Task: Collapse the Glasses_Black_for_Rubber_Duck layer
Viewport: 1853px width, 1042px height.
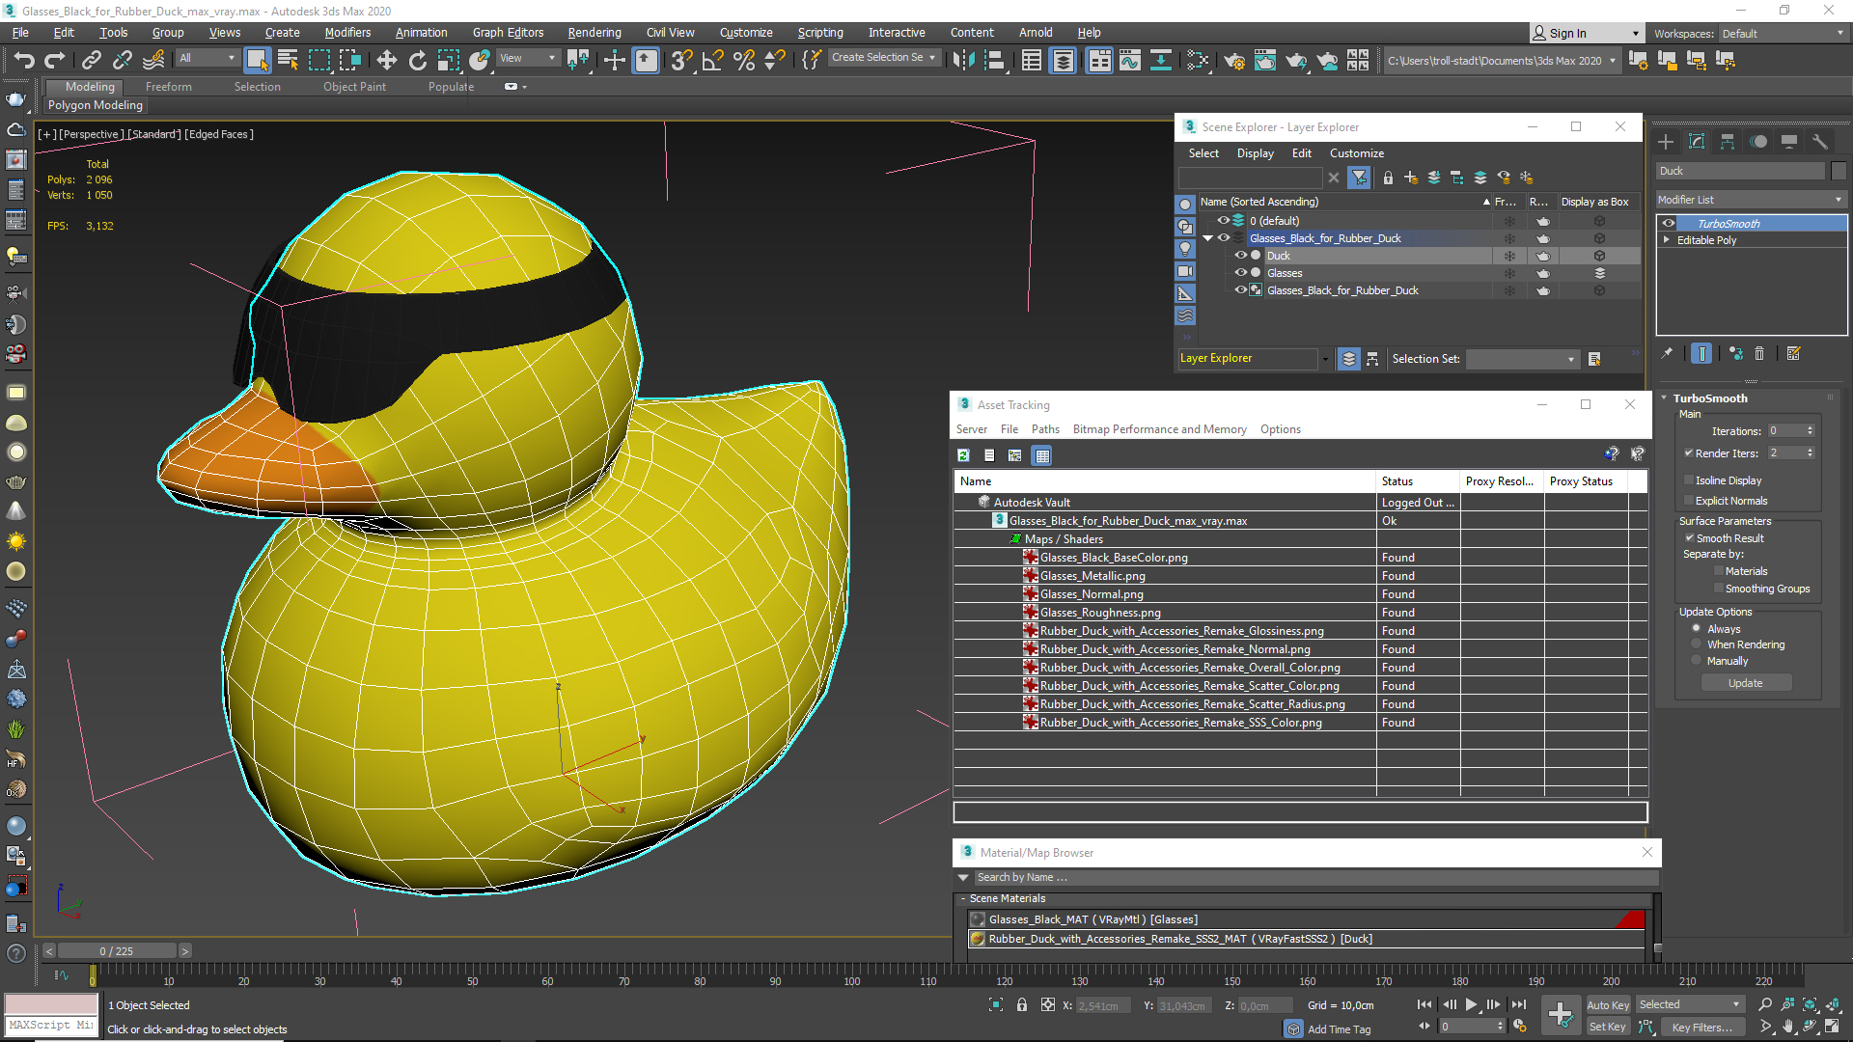Action: 1207,238
